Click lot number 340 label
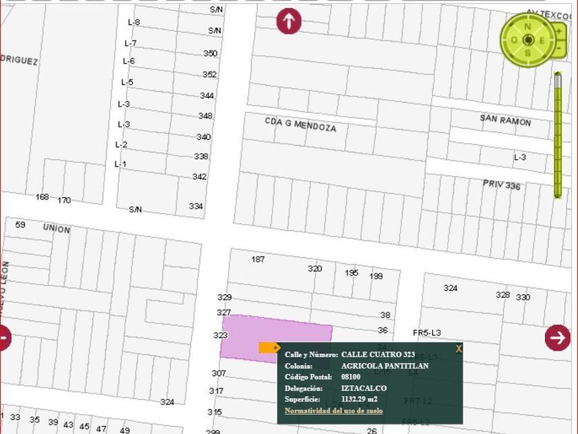Image resolution: width=578 pixels, height=434 pixels. click(204, 137)
